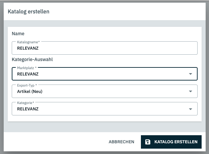Click the 'Marktplatz *' field label
The height and width of the screenshot is (154, 209).
pyautogui.click(x=27, y=68)
